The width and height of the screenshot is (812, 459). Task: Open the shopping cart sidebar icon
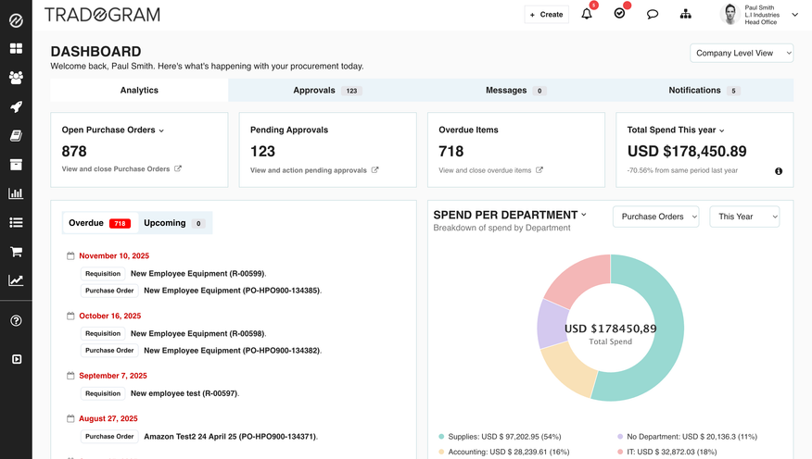point(16,252)
